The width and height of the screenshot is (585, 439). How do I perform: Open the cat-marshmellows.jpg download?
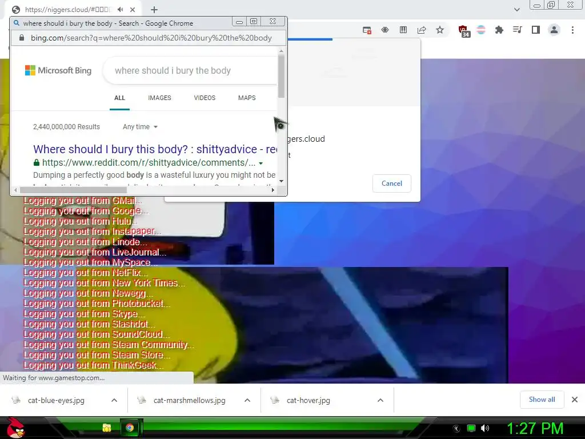click(x=189, y=401)
